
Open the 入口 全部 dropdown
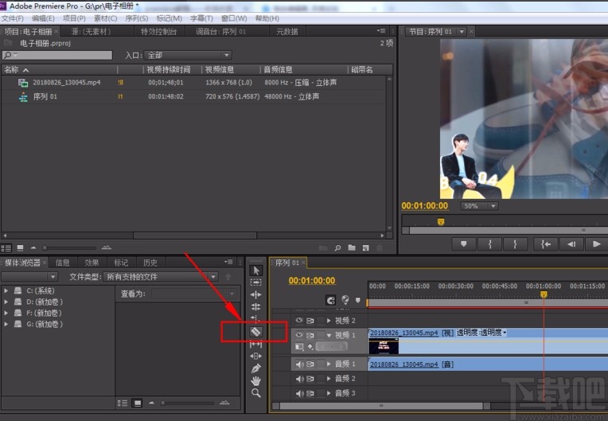188,55
